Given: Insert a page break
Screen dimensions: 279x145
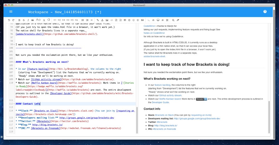Looking at the screenshot, I should tap(142, 20).
